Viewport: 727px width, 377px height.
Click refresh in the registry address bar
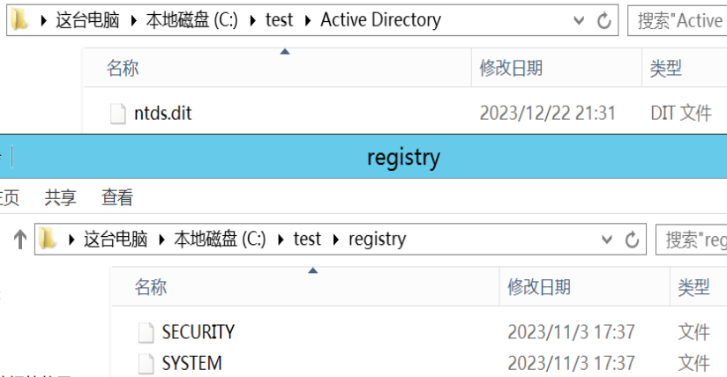point(632,240)
